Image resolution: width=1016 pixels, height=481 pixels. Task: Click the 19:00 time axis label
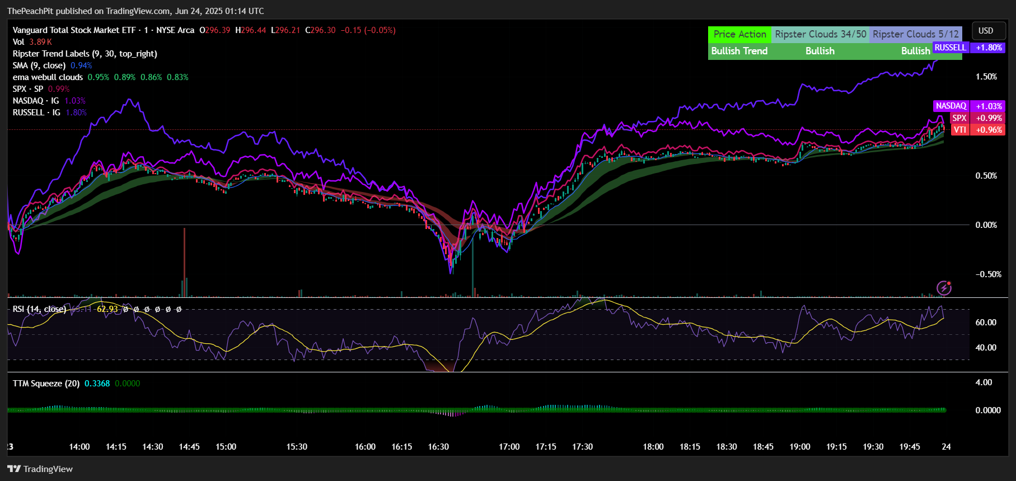(800, 447)
